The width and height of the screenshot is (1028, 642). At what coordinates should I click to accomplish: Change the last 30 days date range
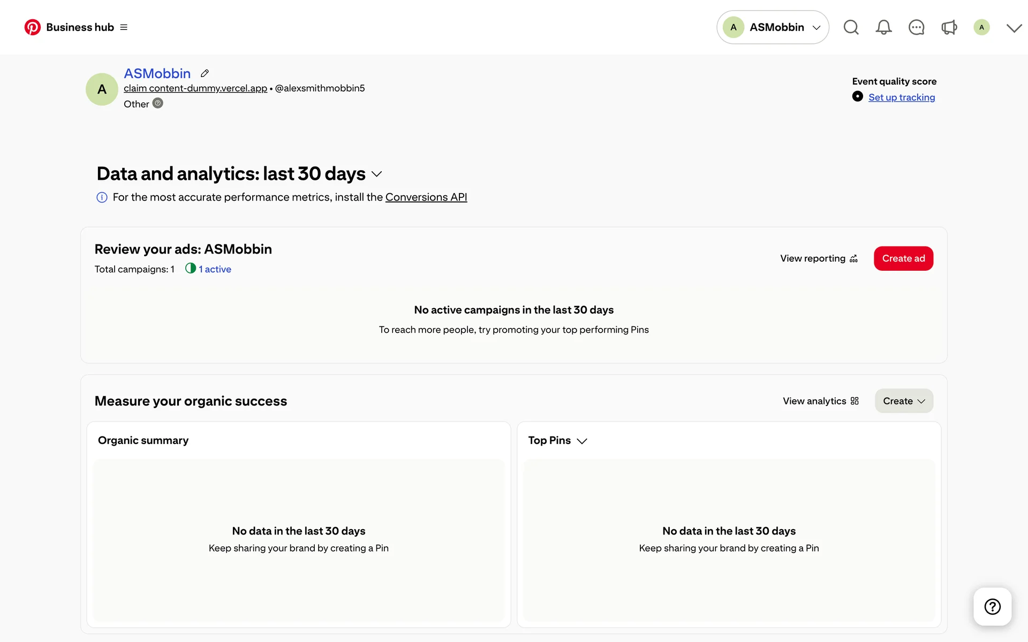(x=376, y=174)
